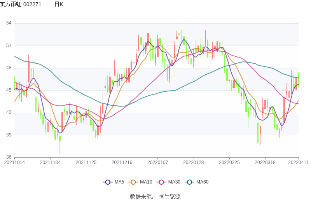Select the 20220107 date on the x-axis
311x201 pixels.
158,163
